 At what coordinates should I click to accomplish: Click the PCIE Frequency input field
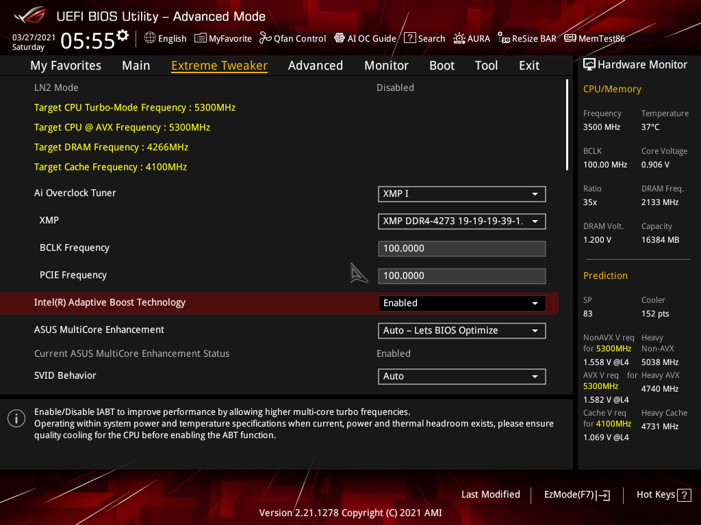[x=462, y=276]
